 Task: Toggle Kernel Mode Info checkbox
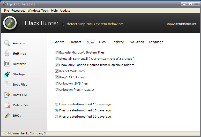57,71
